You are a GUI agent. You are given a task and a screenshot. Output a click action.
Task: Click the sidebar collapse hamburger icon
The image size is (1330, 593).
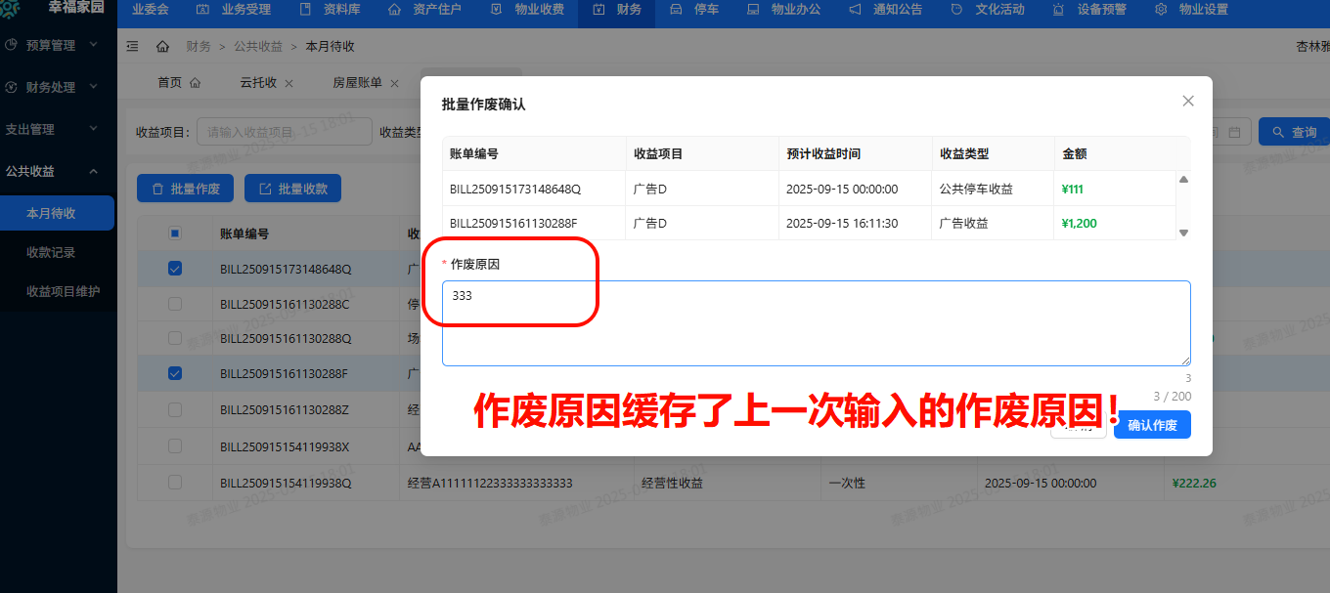pyautogui.click(x=133, y=45)
